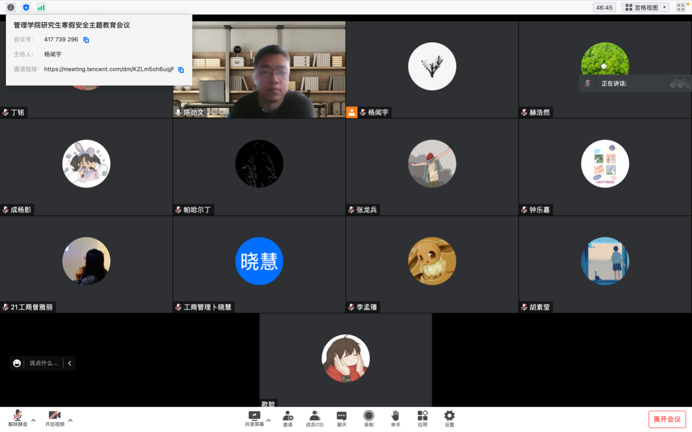Copy the meeting number 417 739 296

point(86,40)
